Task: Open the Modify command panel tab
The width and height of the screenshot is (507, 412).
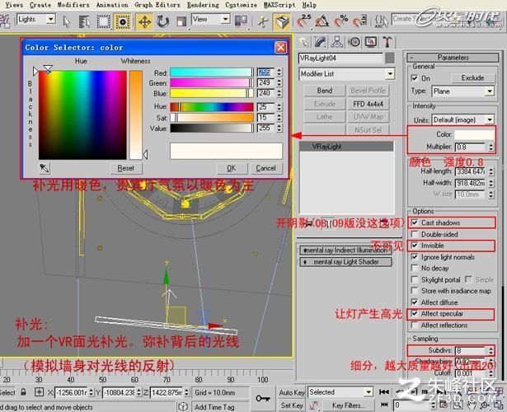Action: 321,42
